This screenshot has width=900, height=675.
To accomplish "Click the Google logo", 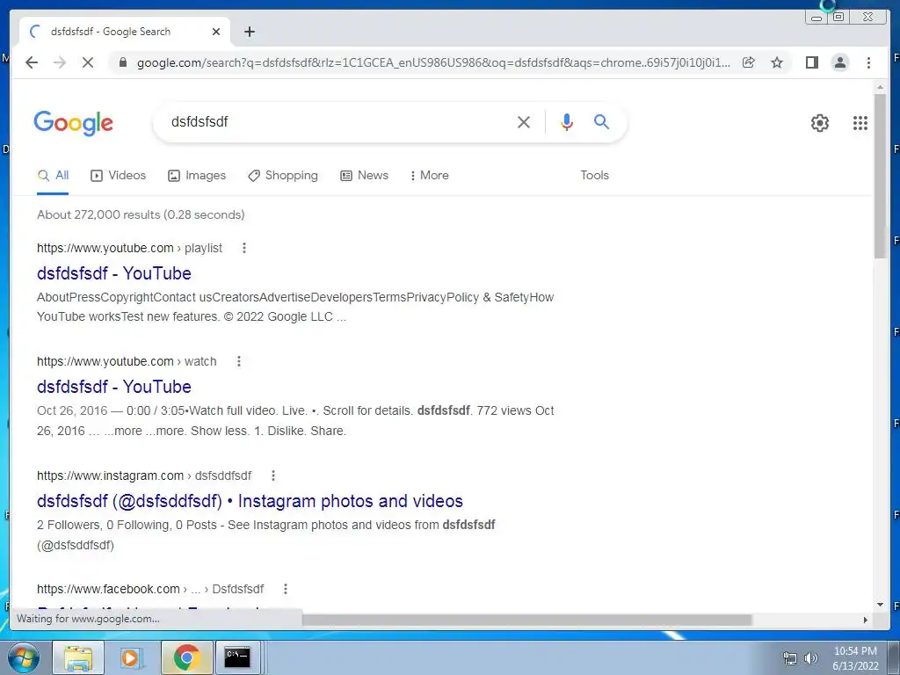I will click(74, 122).
